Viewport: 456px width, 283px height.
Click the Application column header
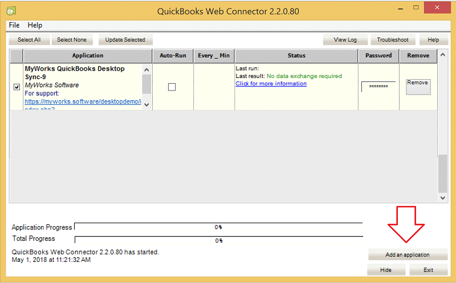[88, 55]
